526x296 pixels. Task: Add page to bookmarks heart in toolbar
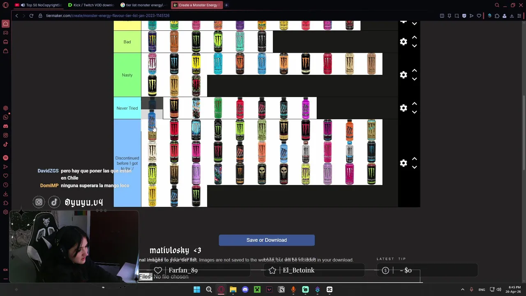(479, 16)
